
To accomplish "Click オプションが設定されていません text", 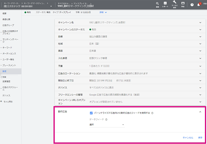I will (106, 102).
